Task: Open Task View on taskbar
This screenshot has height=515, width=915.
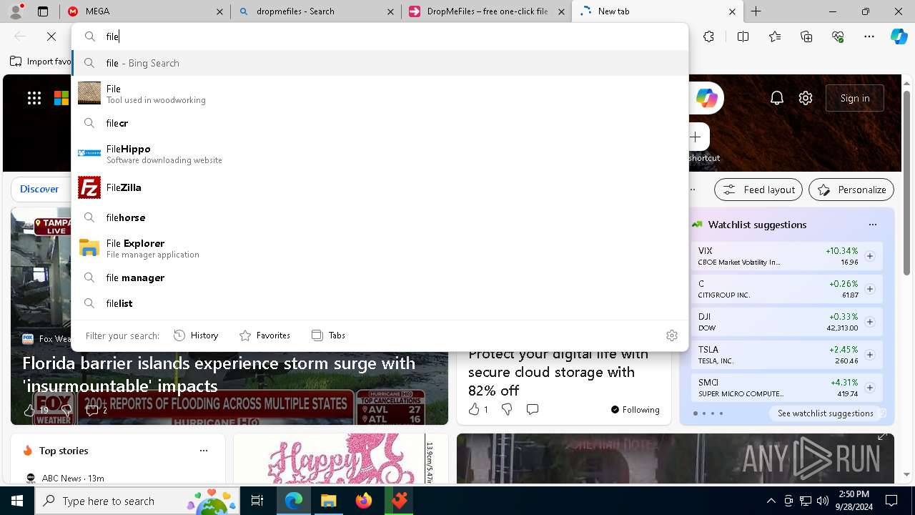Action: click(257, 501)
